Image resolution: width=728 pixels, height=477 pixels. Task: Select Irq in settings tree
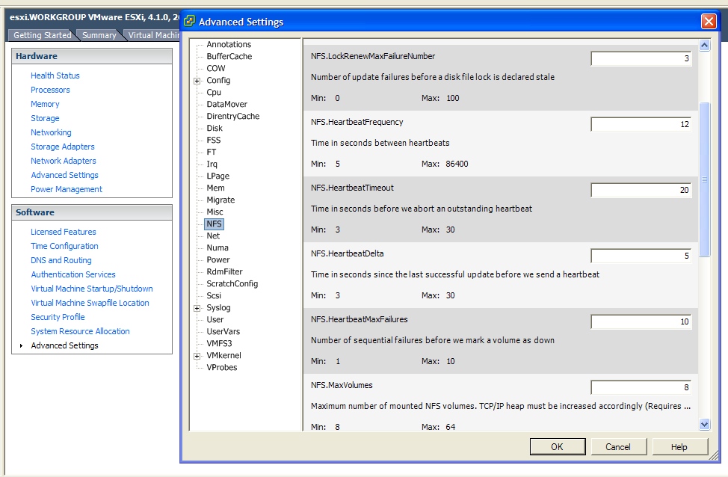[212, 164]
